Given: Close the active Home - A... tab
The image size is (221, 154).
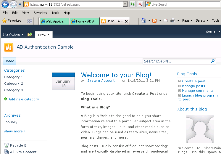Looking at the screenshot, I should tap(126, 21).
